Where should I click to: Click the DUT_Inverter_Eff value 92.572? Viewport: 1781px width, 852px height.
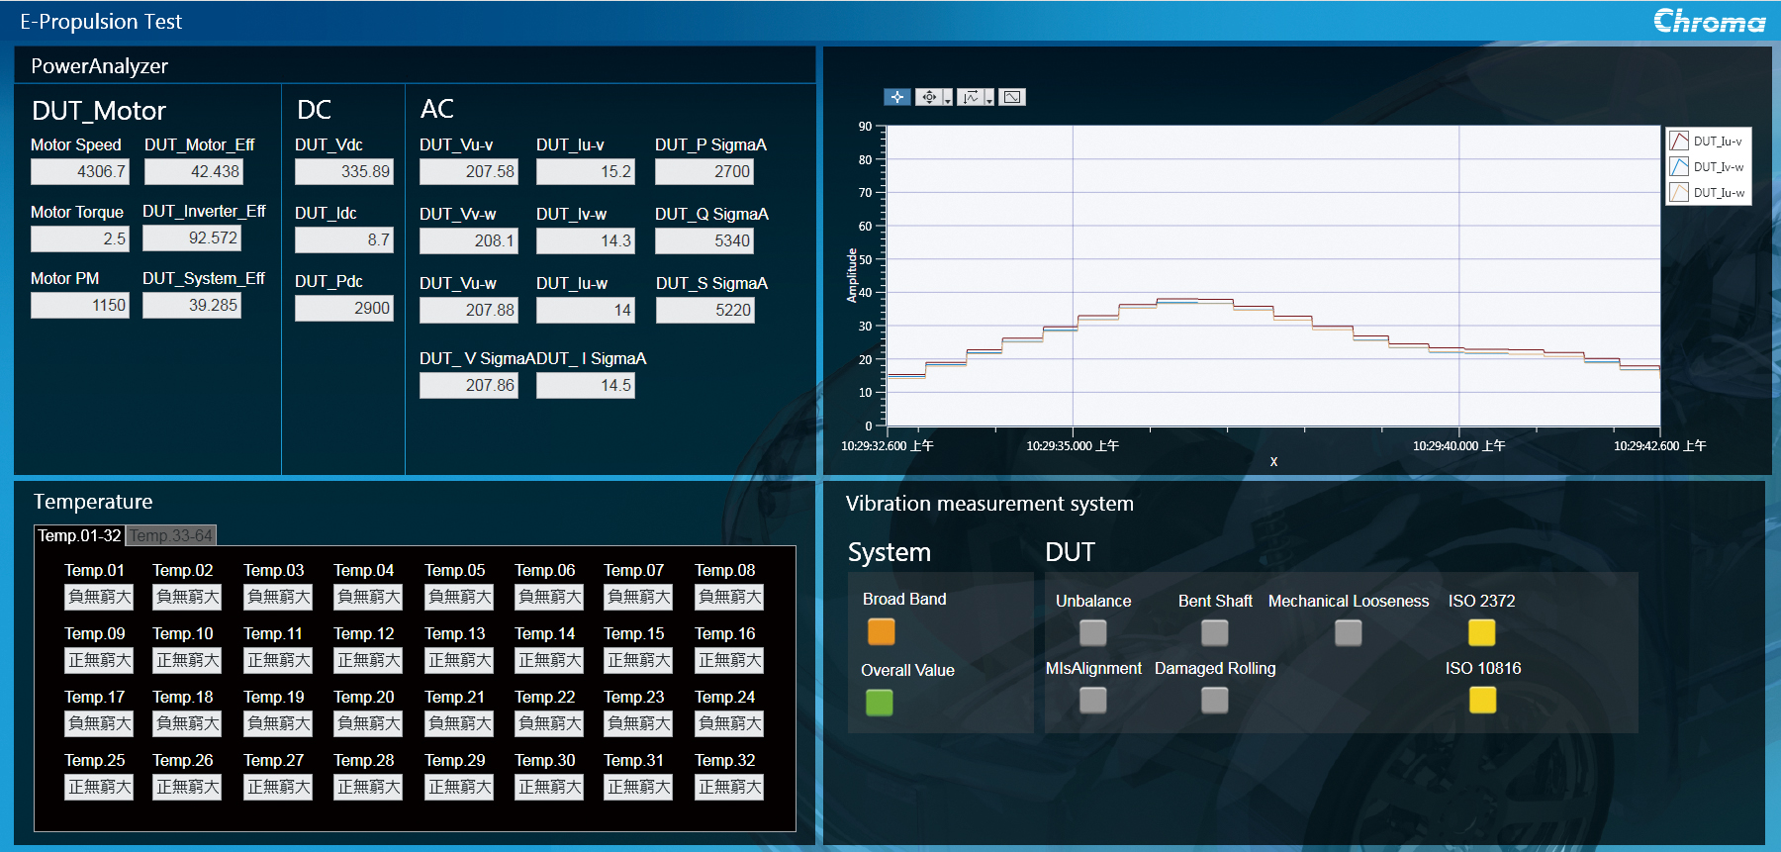(x=192, y=237)
